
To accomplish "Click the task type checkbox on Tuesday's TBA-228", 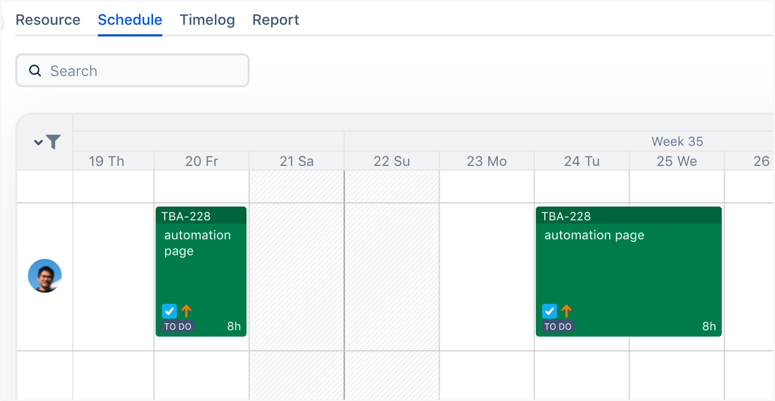I will (x=549, y=311).
